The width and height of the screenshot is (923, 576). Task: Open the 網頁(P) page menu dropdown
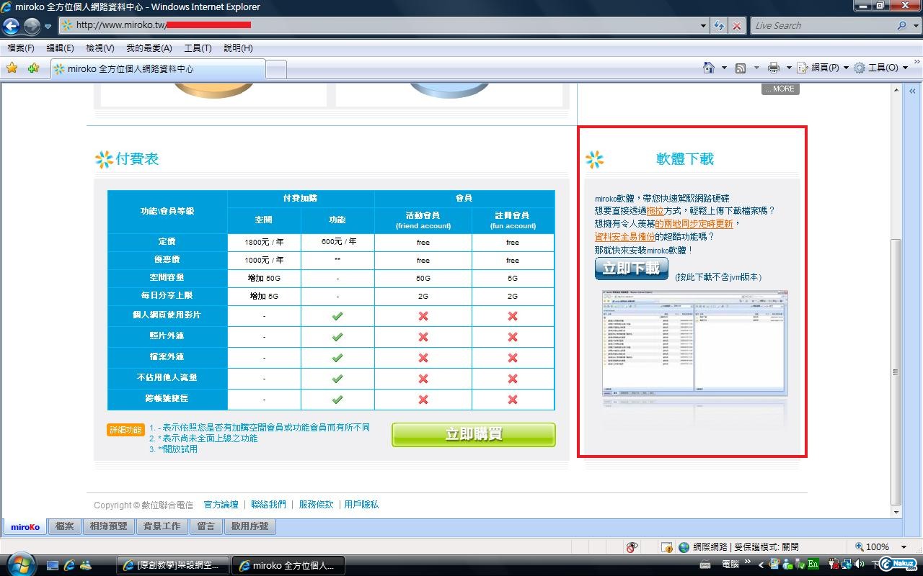(x=823, y=68)
